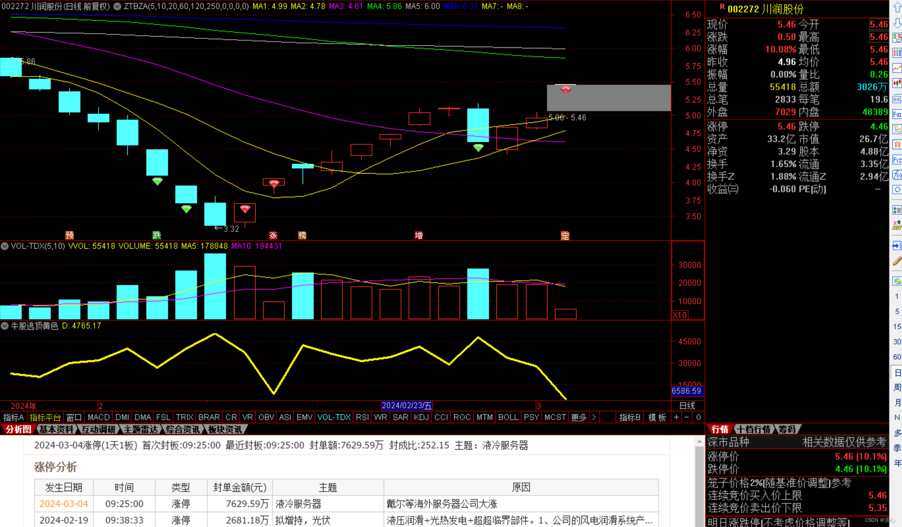This screenshot has width=902, height=527.
Task: Open the trend line chart icon
Action: 897,68
